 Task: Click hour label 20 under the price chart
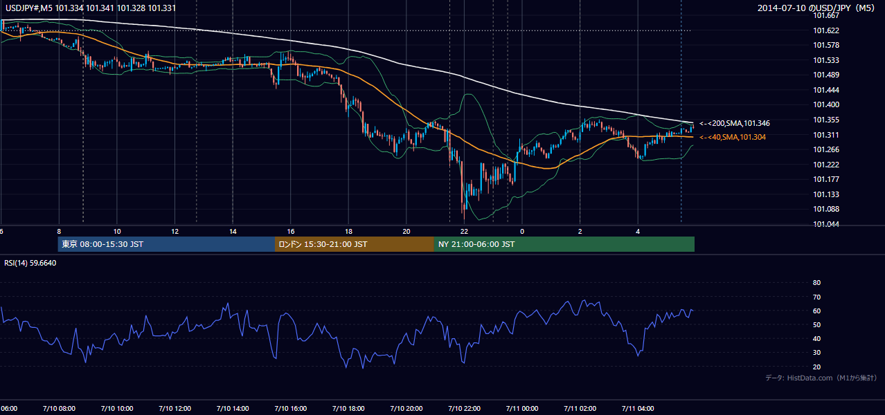(406, 231)
